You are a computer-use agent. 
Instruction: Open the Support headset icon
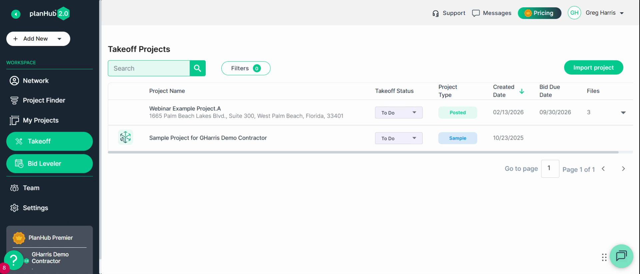point(435,13)
